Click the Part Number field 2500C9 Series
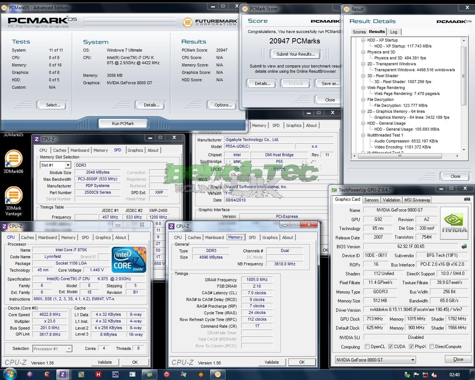The image size is (475, 380). [x=98, y=192]
